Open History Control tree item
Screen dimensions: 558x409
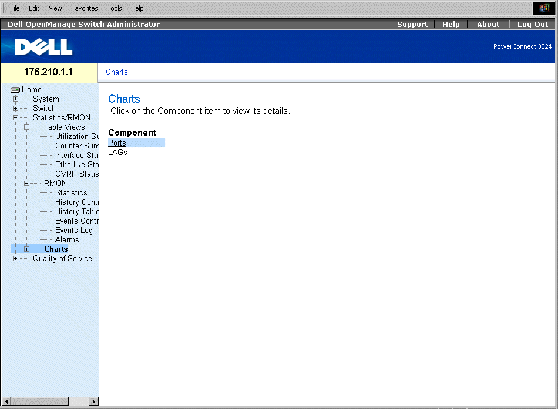76,202
